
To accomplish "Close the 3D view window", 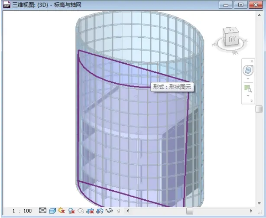I will 256,5.
